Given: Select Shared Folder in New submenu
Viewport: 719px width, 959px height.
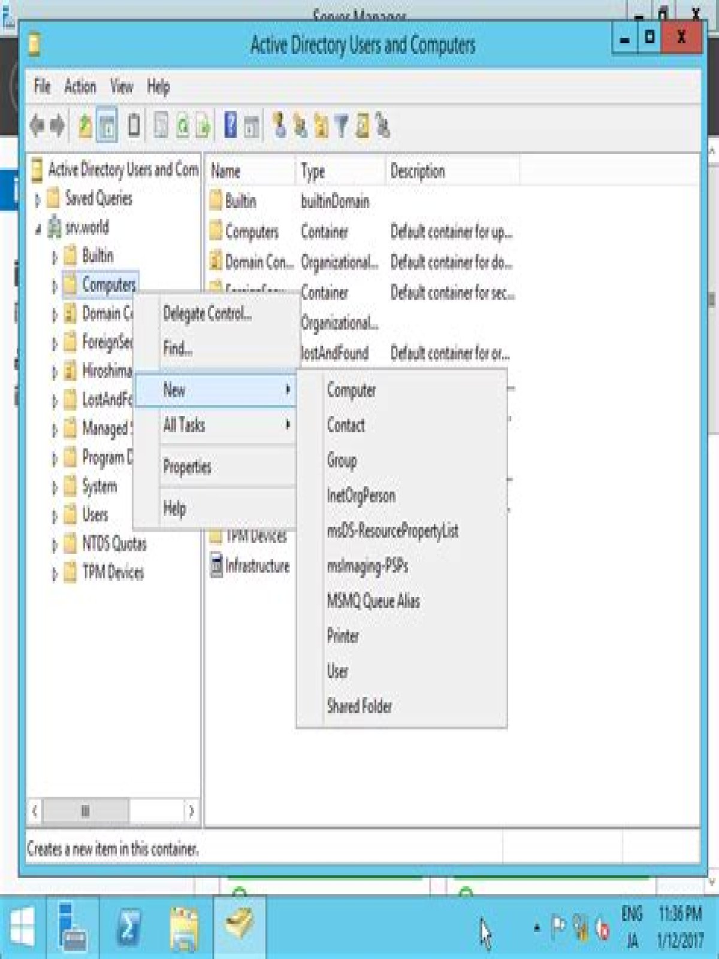Looking at the screenshot, I should (401, 706).
